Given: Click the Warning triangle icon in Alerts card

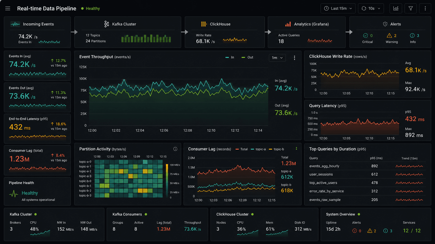Looking at the screenshot, I should tap(389, 36).
